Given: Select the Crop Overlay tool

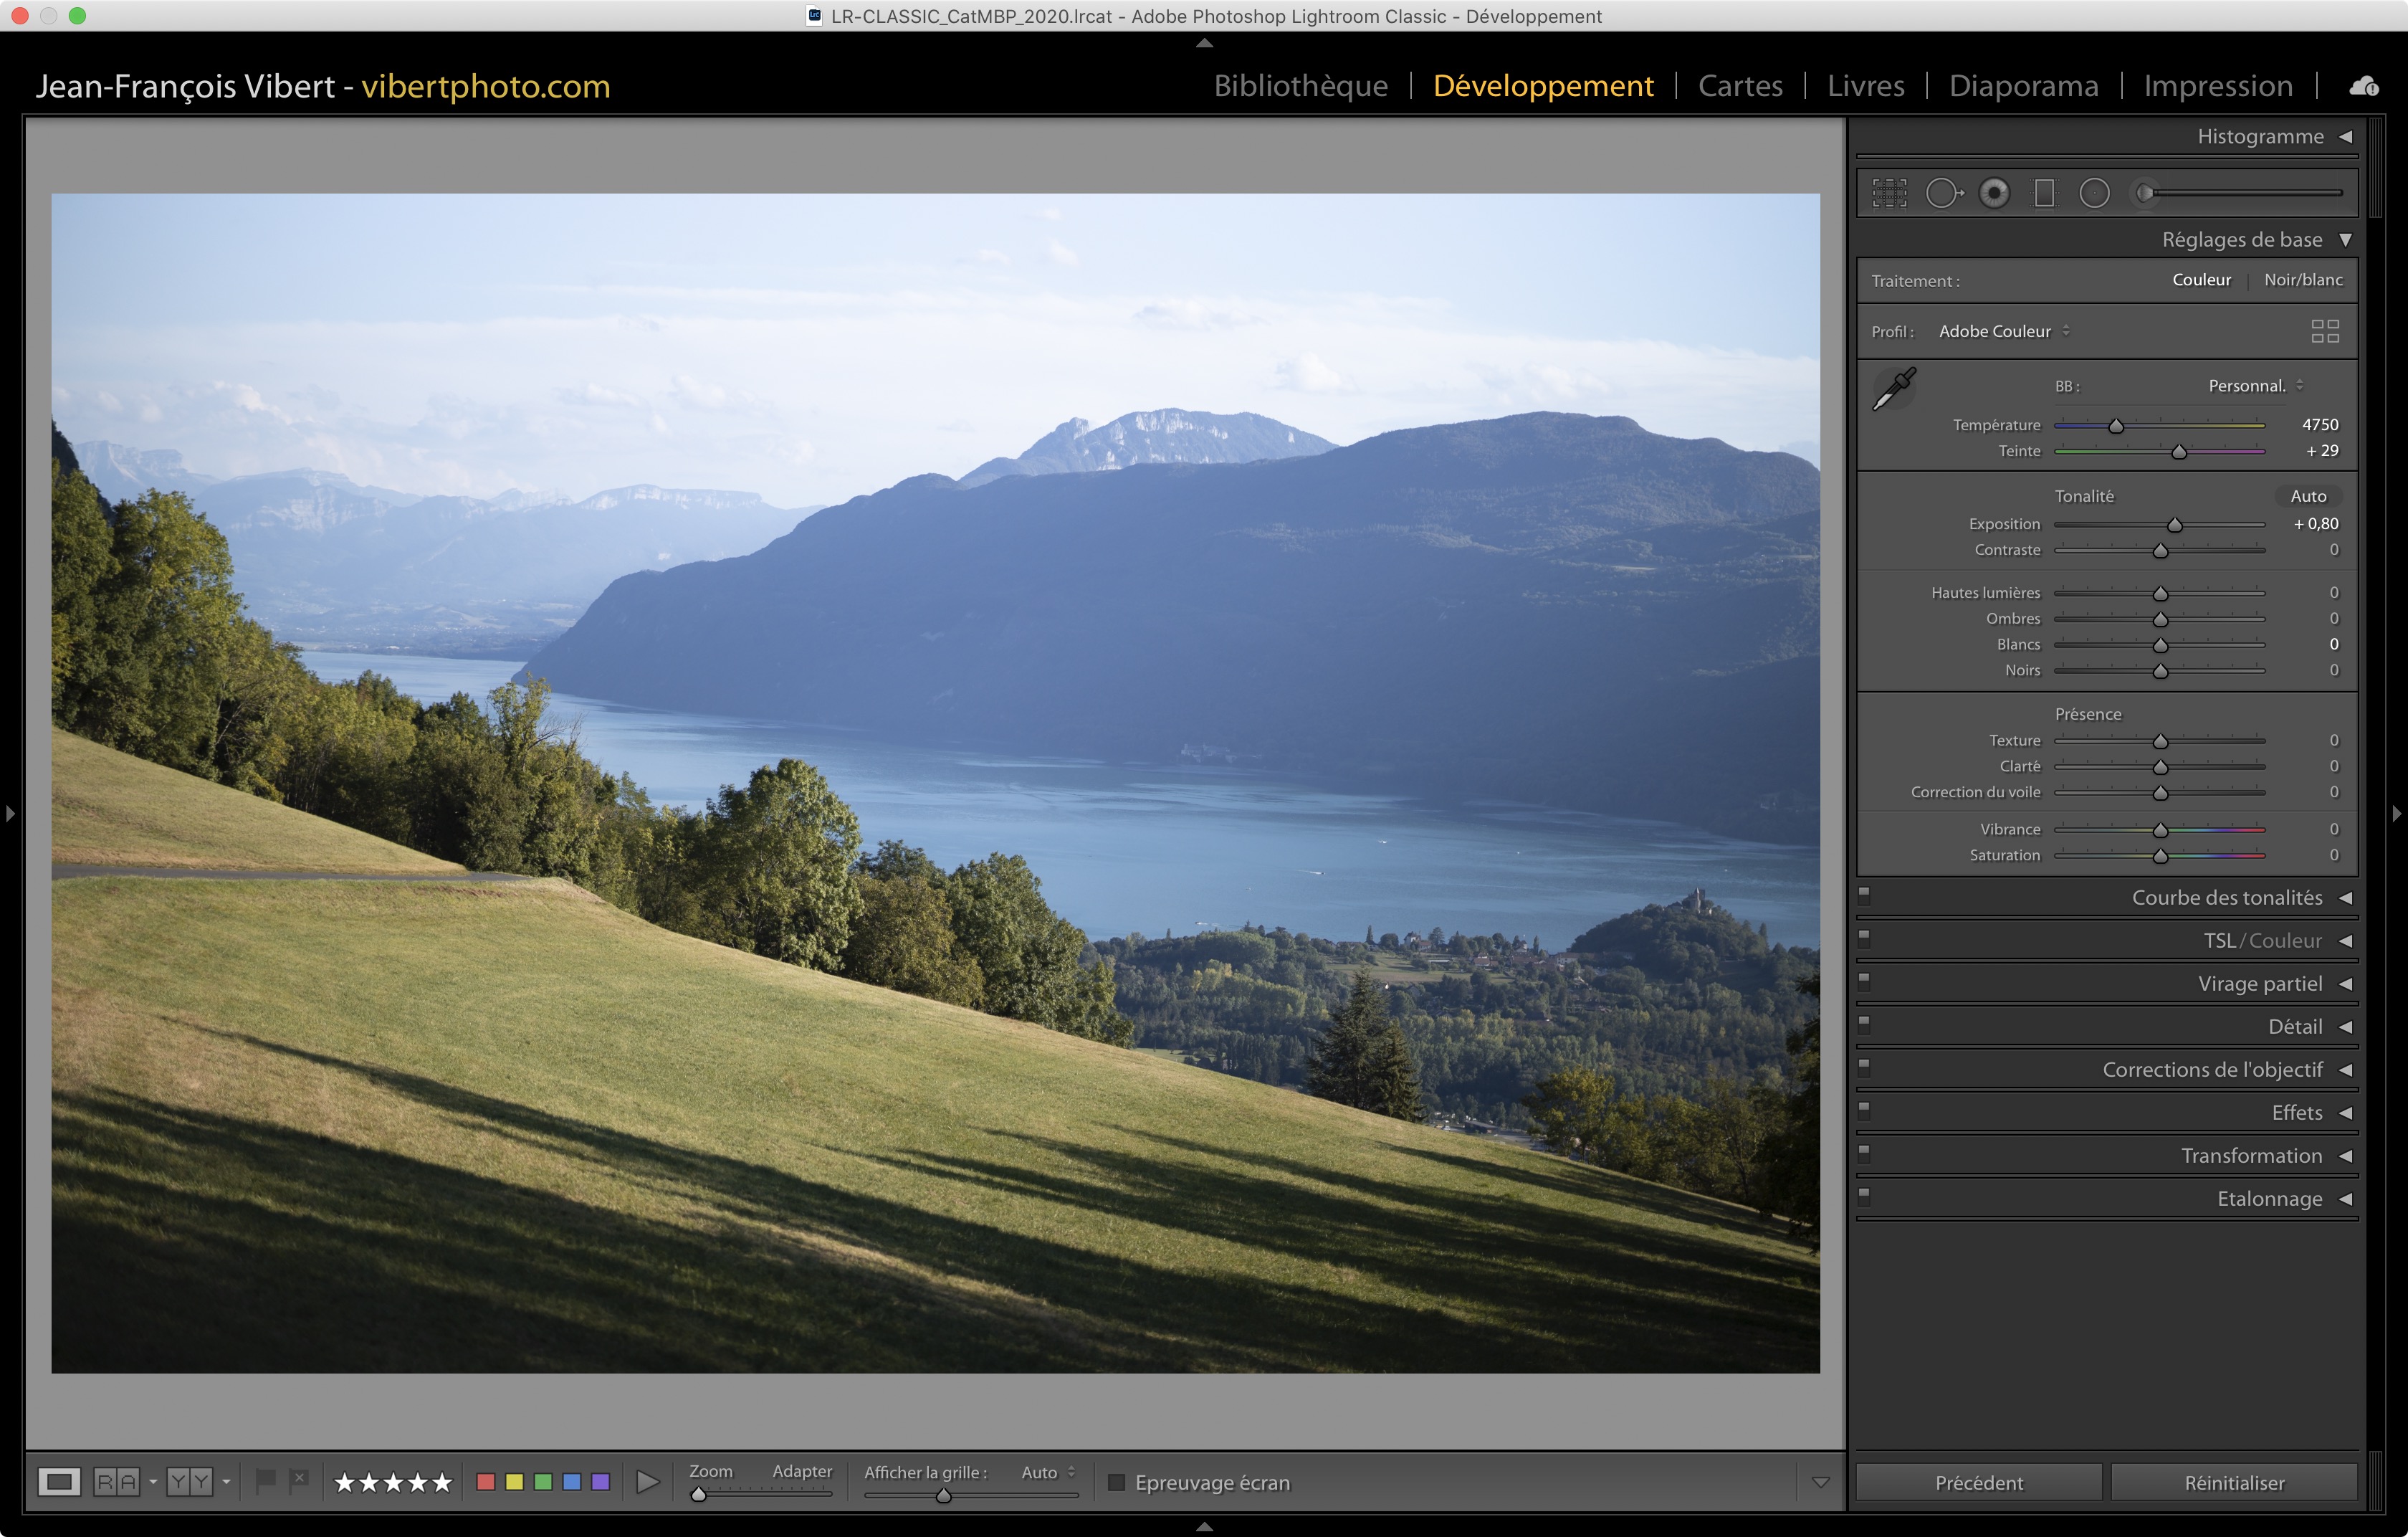Looking at the screenshot, I should point(1889,193).
